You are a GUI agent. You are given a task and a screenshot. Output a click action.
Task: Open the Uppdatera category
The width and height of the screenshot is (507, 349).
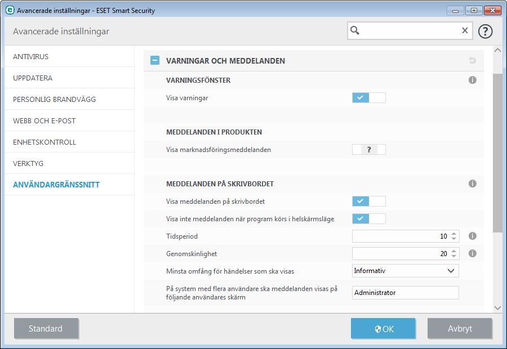(x=69, y=78)
